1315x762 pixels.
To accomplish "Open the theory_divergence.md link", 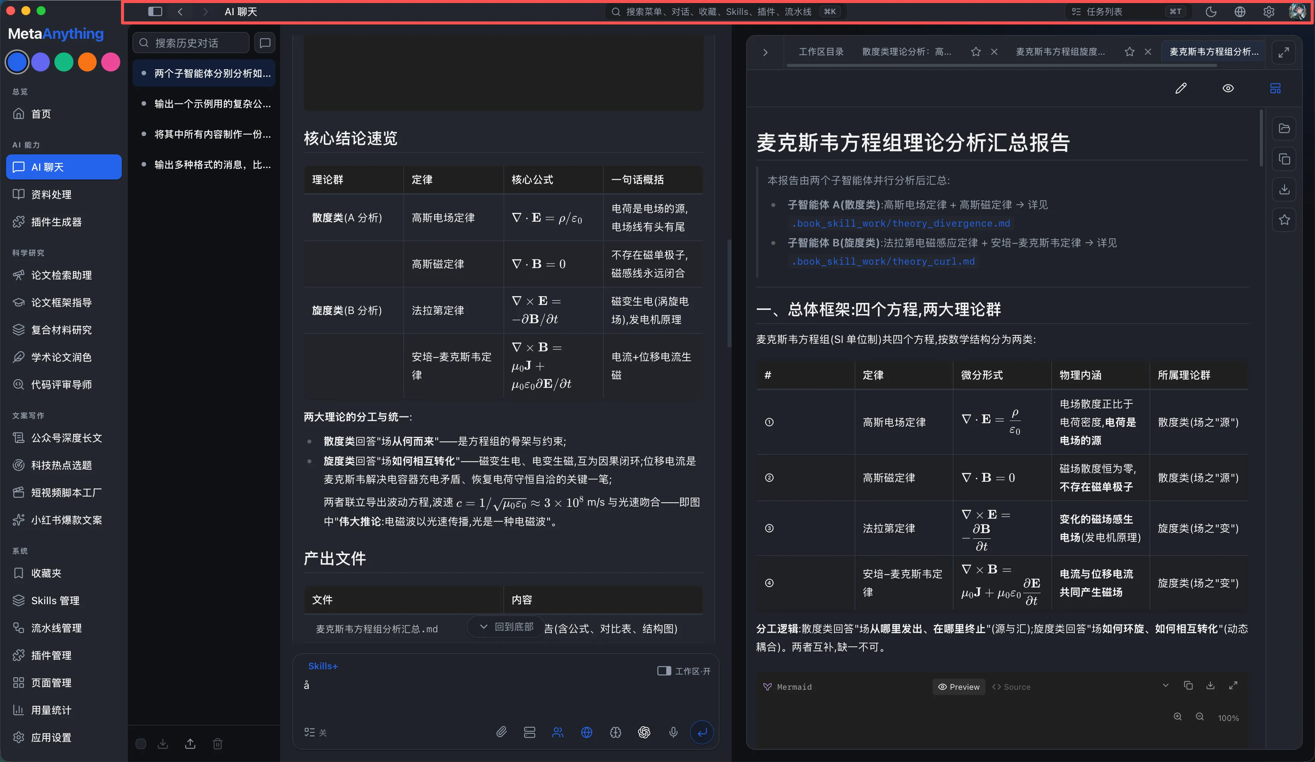I will [901, 223].
